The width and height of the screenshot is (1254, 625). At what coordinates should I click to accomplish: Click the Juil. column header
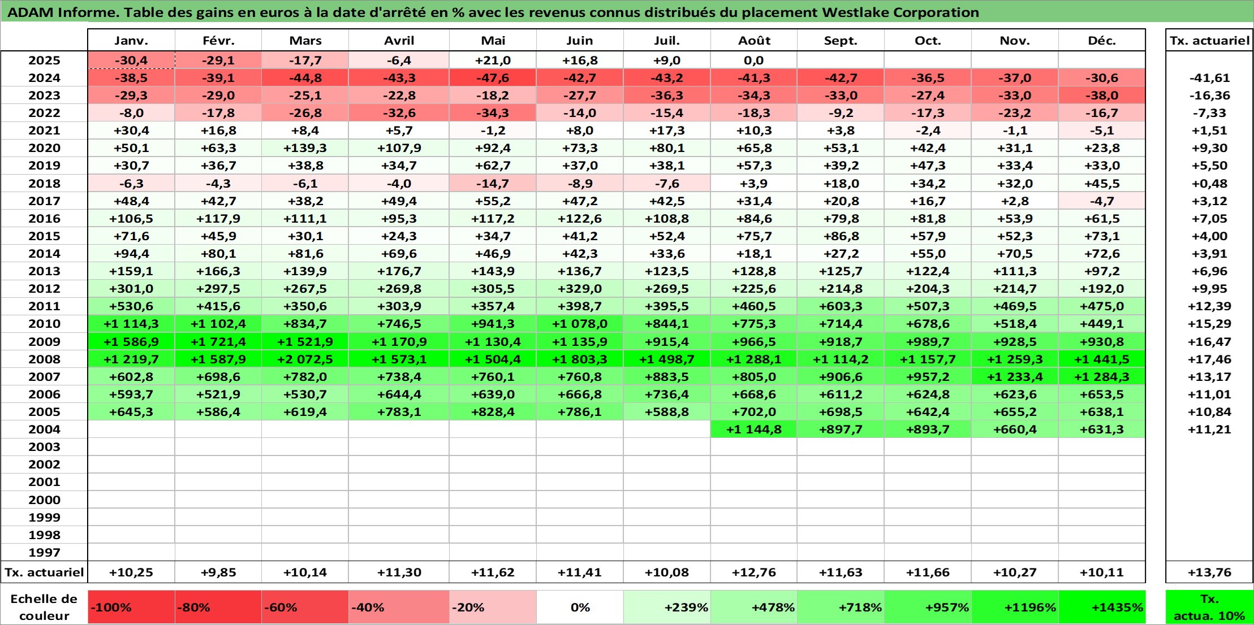(667, 40)
